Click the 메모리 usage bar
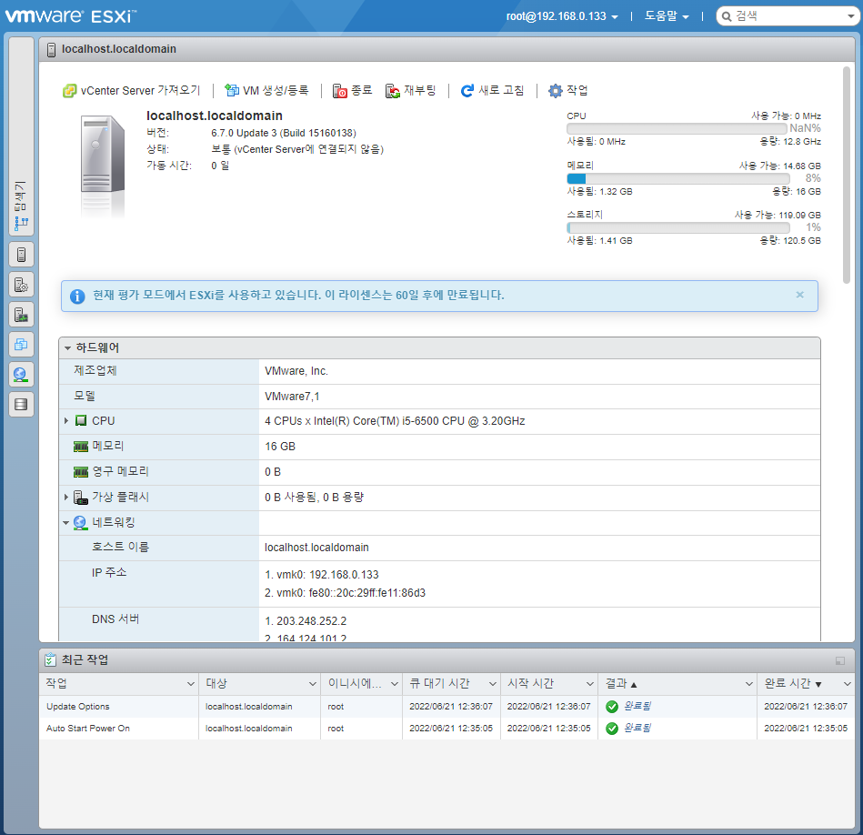This screenshot has height=835, width=863. pos(678,178)
